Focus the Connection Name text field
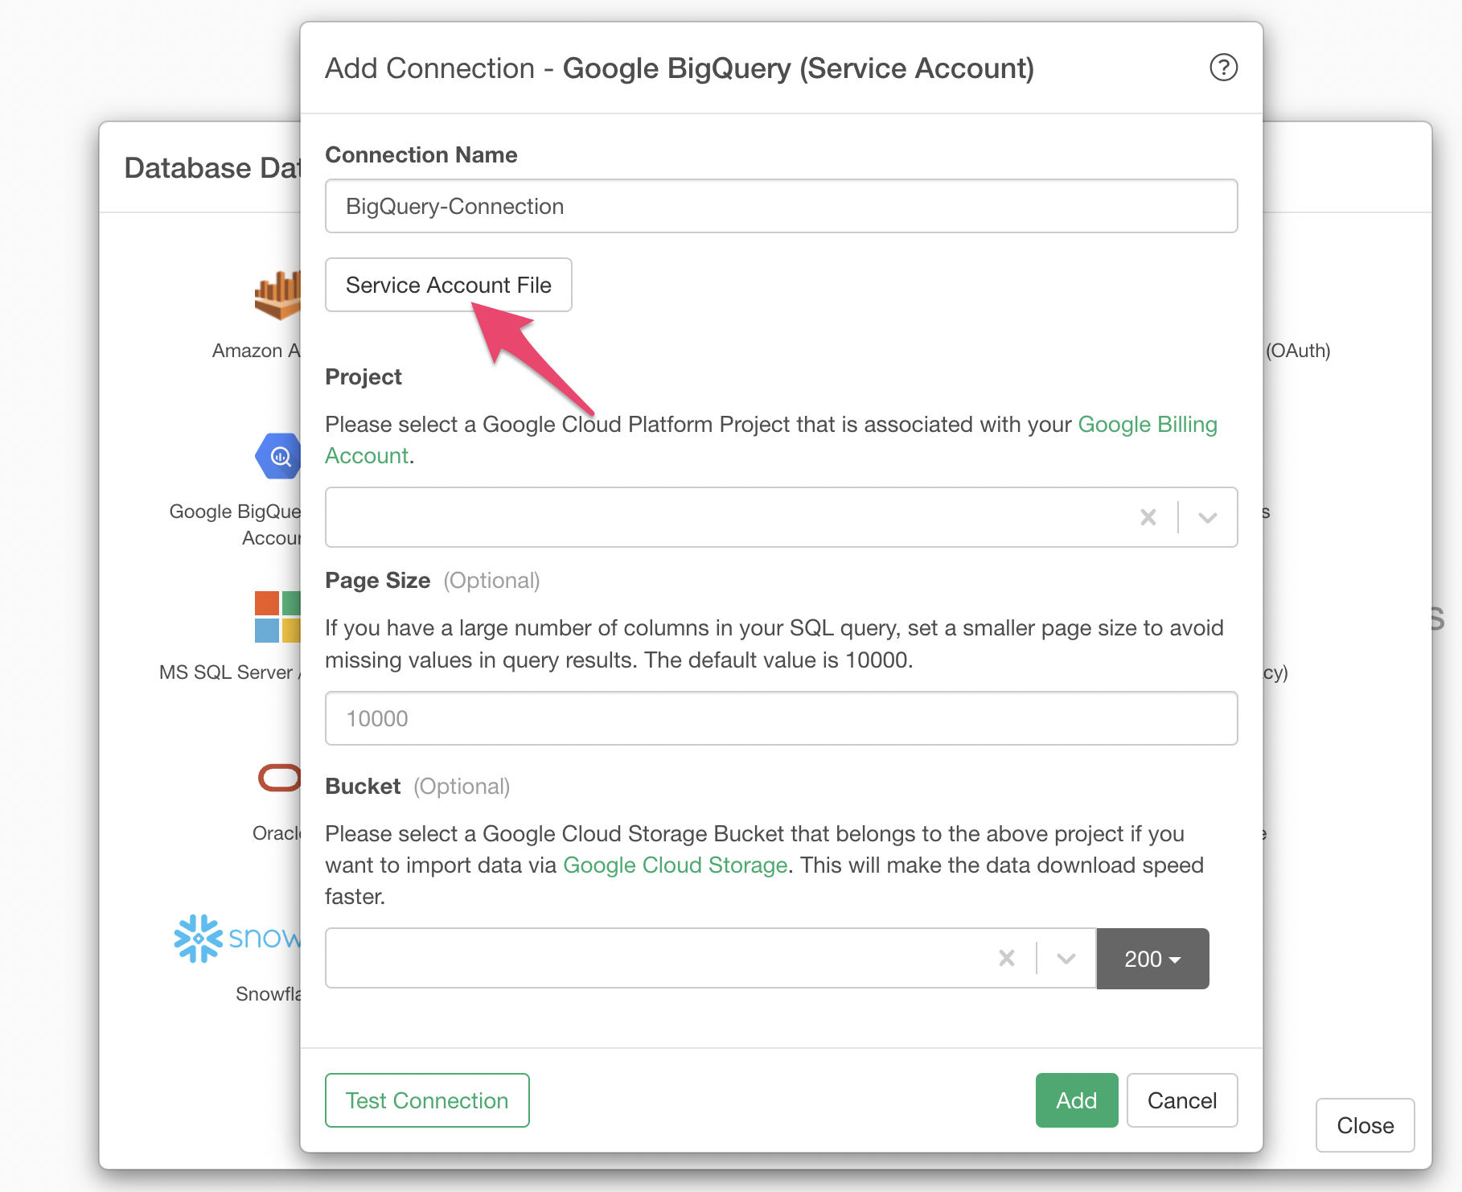The image size is (1462, 1192). pyautogui.click(x=781, y=207)
